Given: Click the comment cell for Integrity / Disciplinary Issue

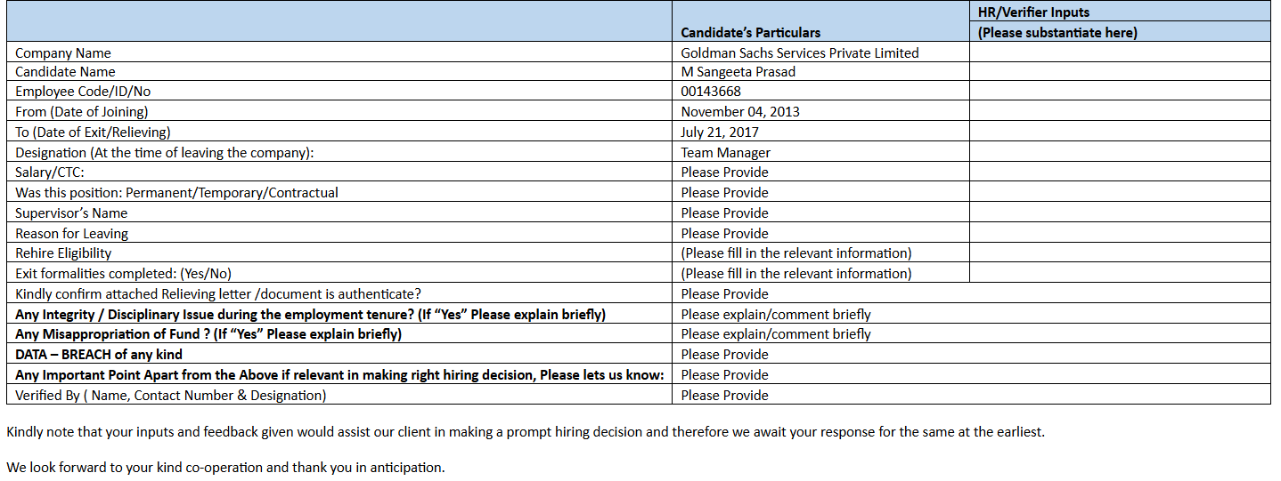Looking at the screenshot, I should click(x=775, y=315).
